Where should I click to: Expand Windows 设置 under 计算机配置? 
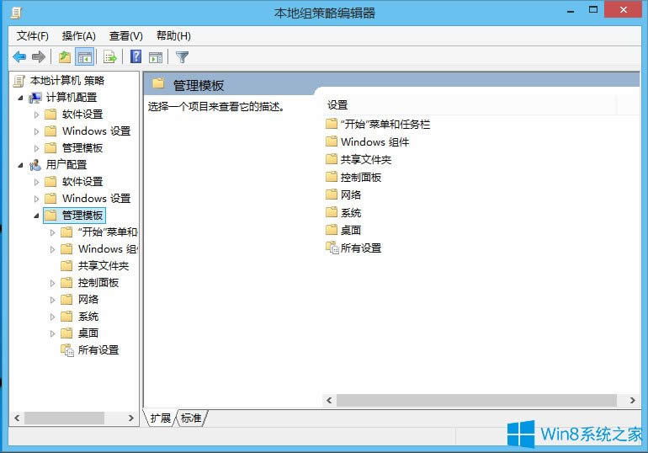(36, 131)
